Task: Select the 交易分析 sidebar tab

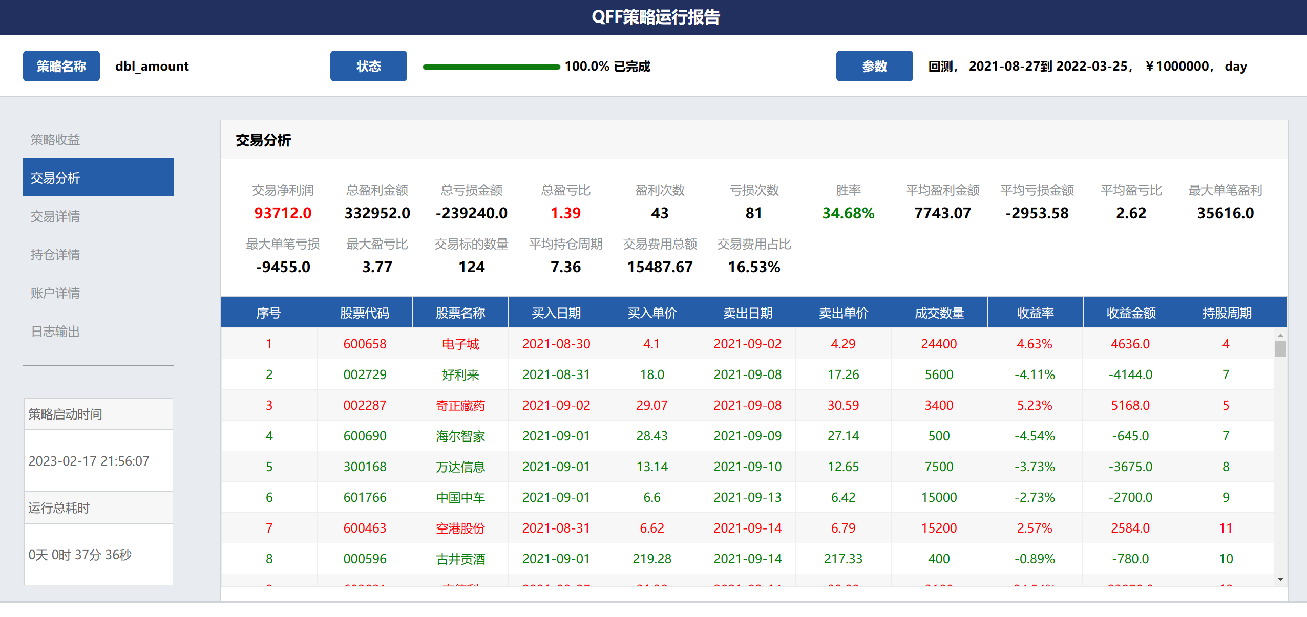Action: click(98, 178)
